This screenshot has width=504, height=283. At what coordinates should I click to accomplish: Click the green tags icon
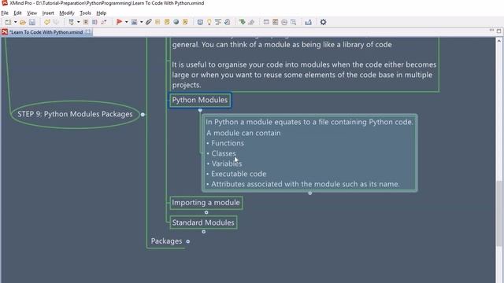point(242,22)
